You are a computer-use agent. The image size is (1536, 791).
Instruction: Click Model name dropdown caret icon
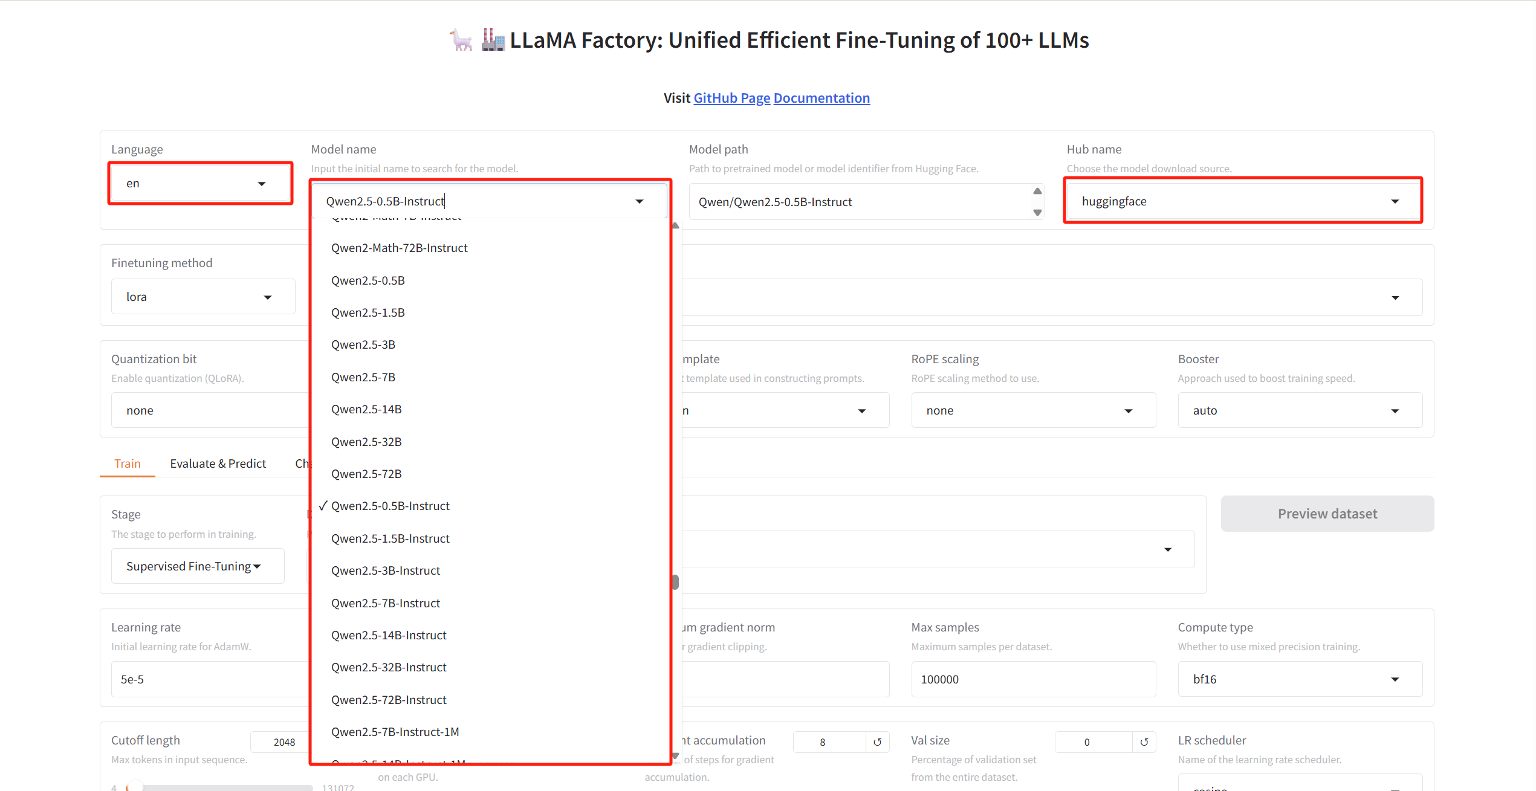[640, 201]
